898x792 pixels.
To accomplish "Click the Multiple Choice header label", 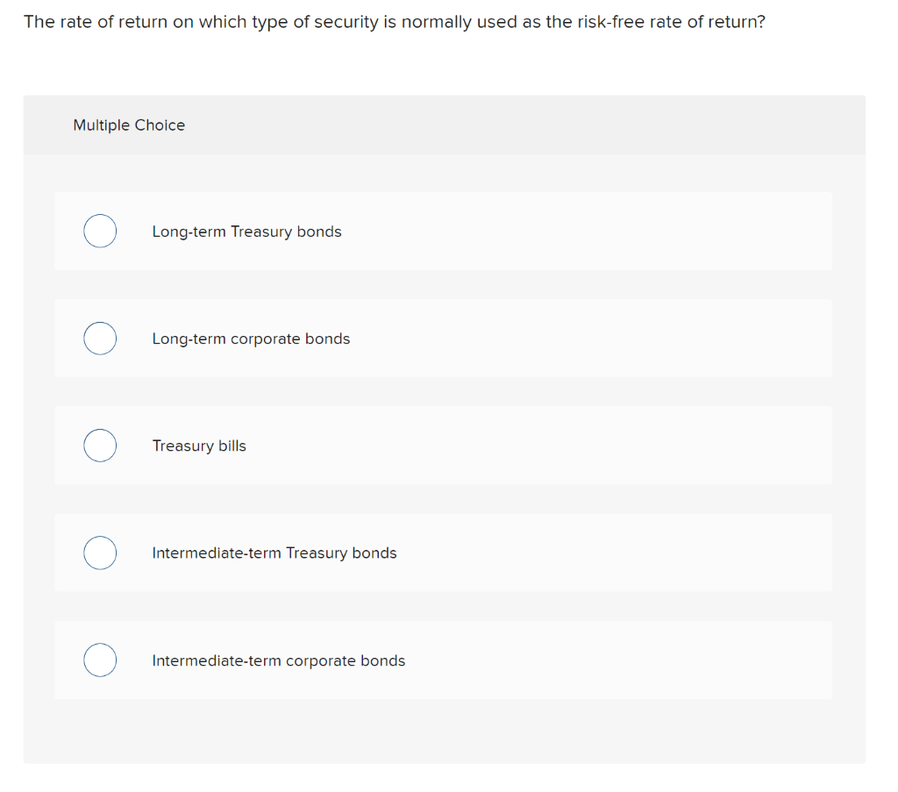I will 129,125.
